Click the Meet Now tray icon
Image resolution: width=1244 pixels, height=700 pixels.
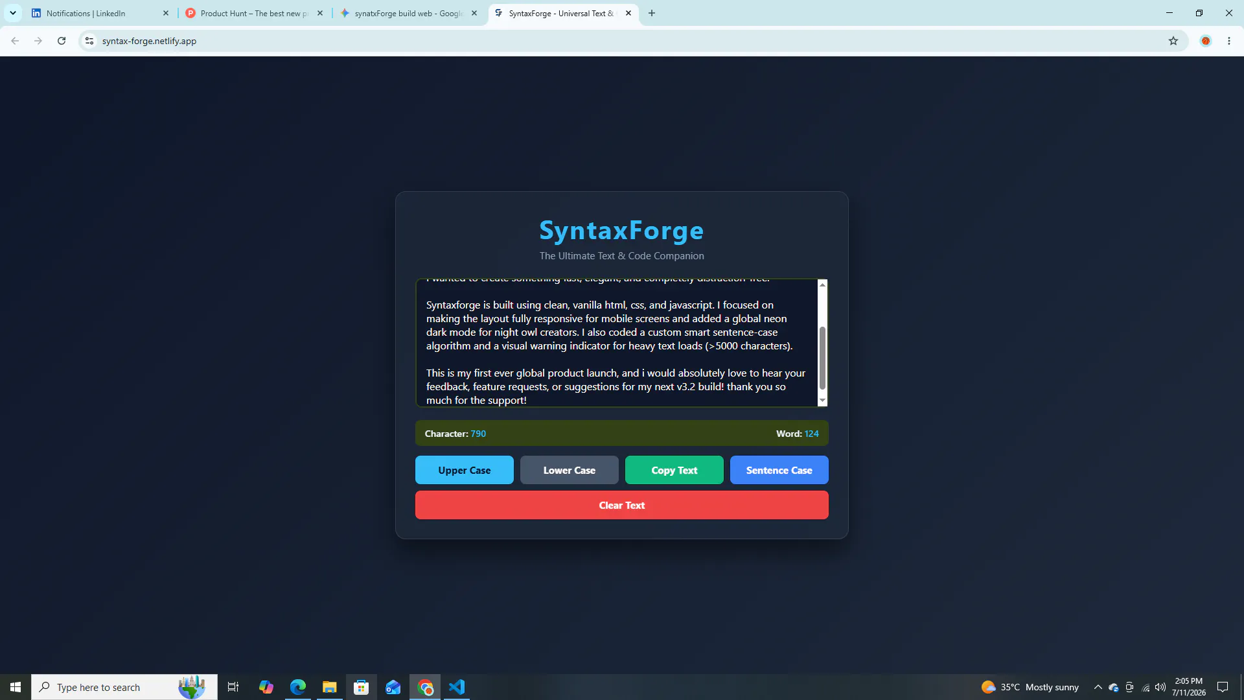click(1129, 687)
